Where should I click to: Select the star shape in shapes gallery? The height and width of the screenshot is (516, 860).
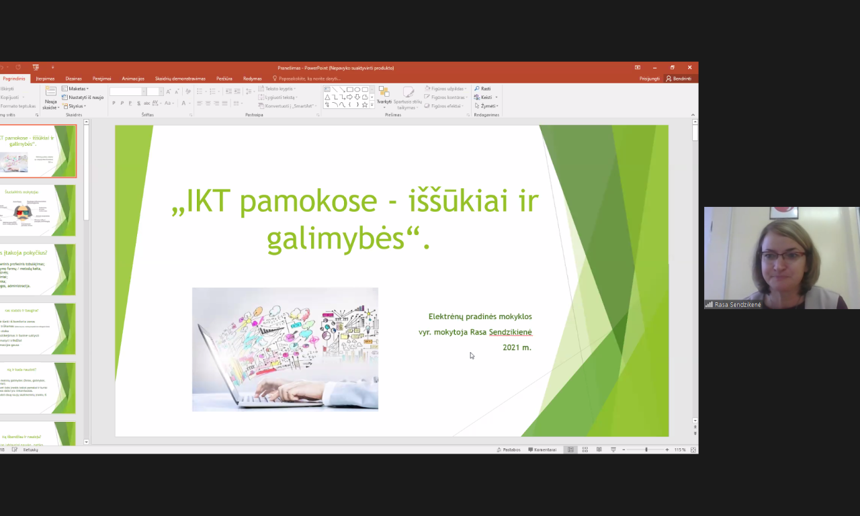(x=365, y=104)
